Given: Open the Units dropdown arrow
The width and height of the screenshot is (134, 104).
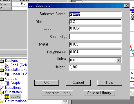Looking at the screenshot, I should pyautogui.click(x=119, y=60).
